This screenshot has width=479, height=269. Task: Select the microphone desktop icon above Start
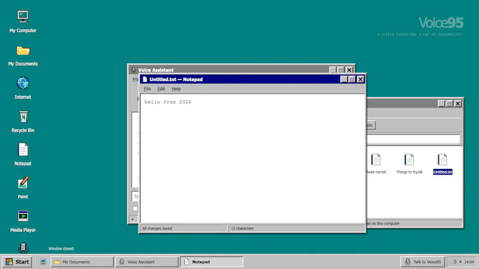coord(23,247)
